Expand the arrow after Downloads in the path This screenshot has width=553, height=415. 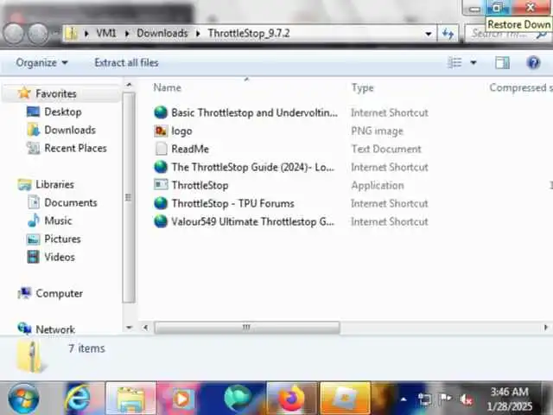198,34
